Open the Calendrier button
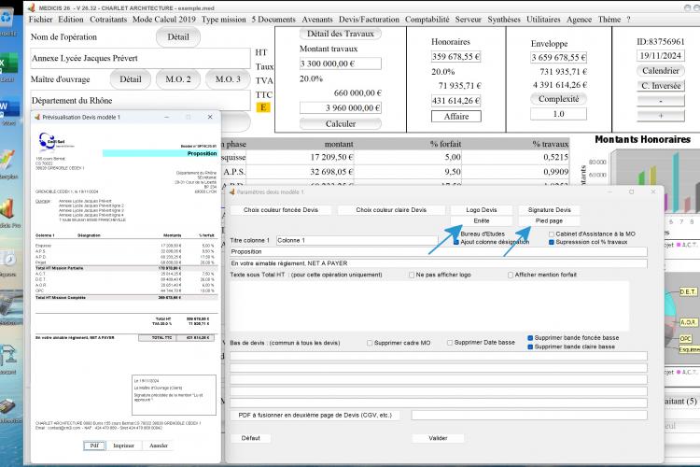Viewport: 700px width, 467px height. (x=660, y=71)
